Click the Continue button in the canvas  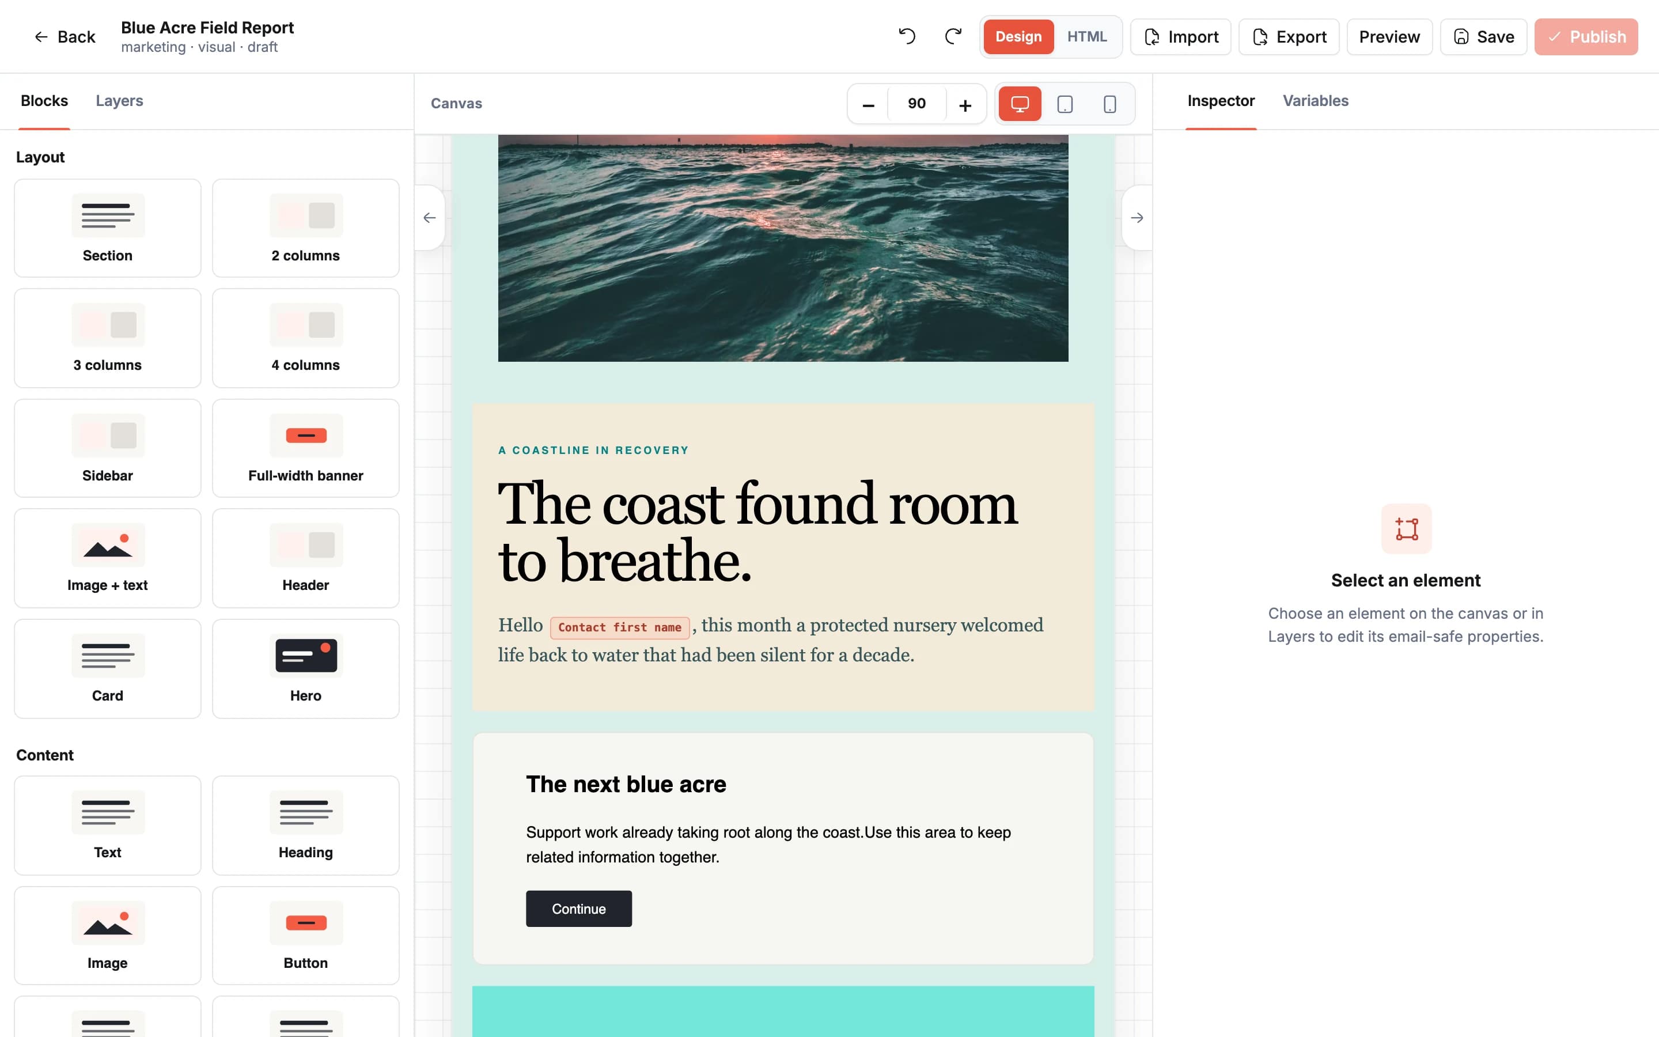point(578,909)
